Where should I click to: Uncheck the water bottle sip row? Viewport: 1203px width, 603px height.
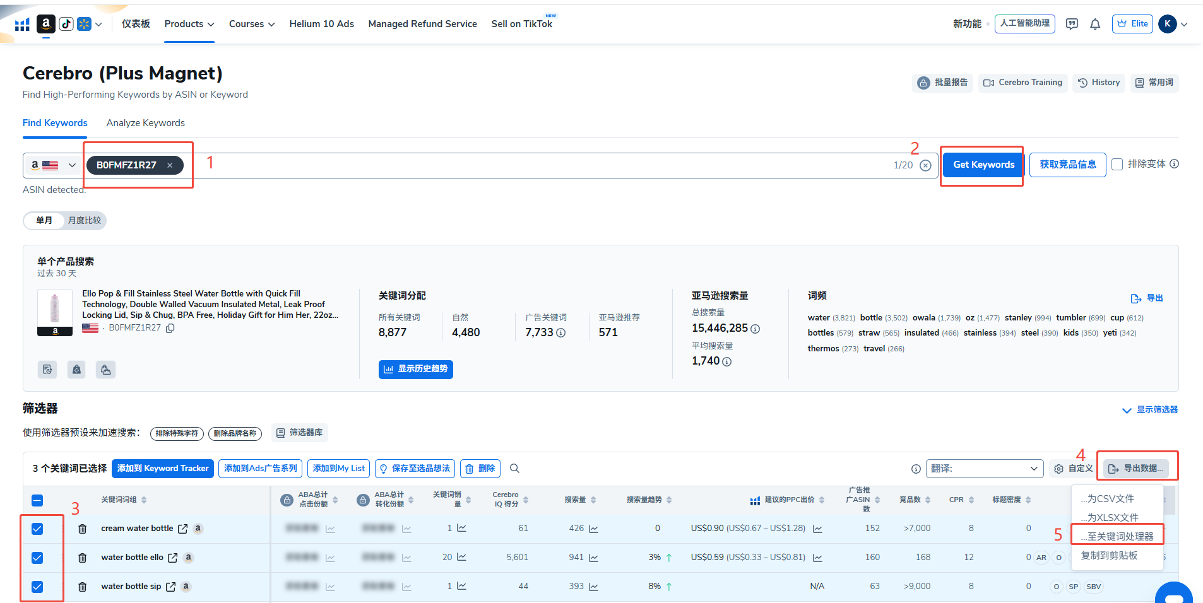[x=37, y=587]
